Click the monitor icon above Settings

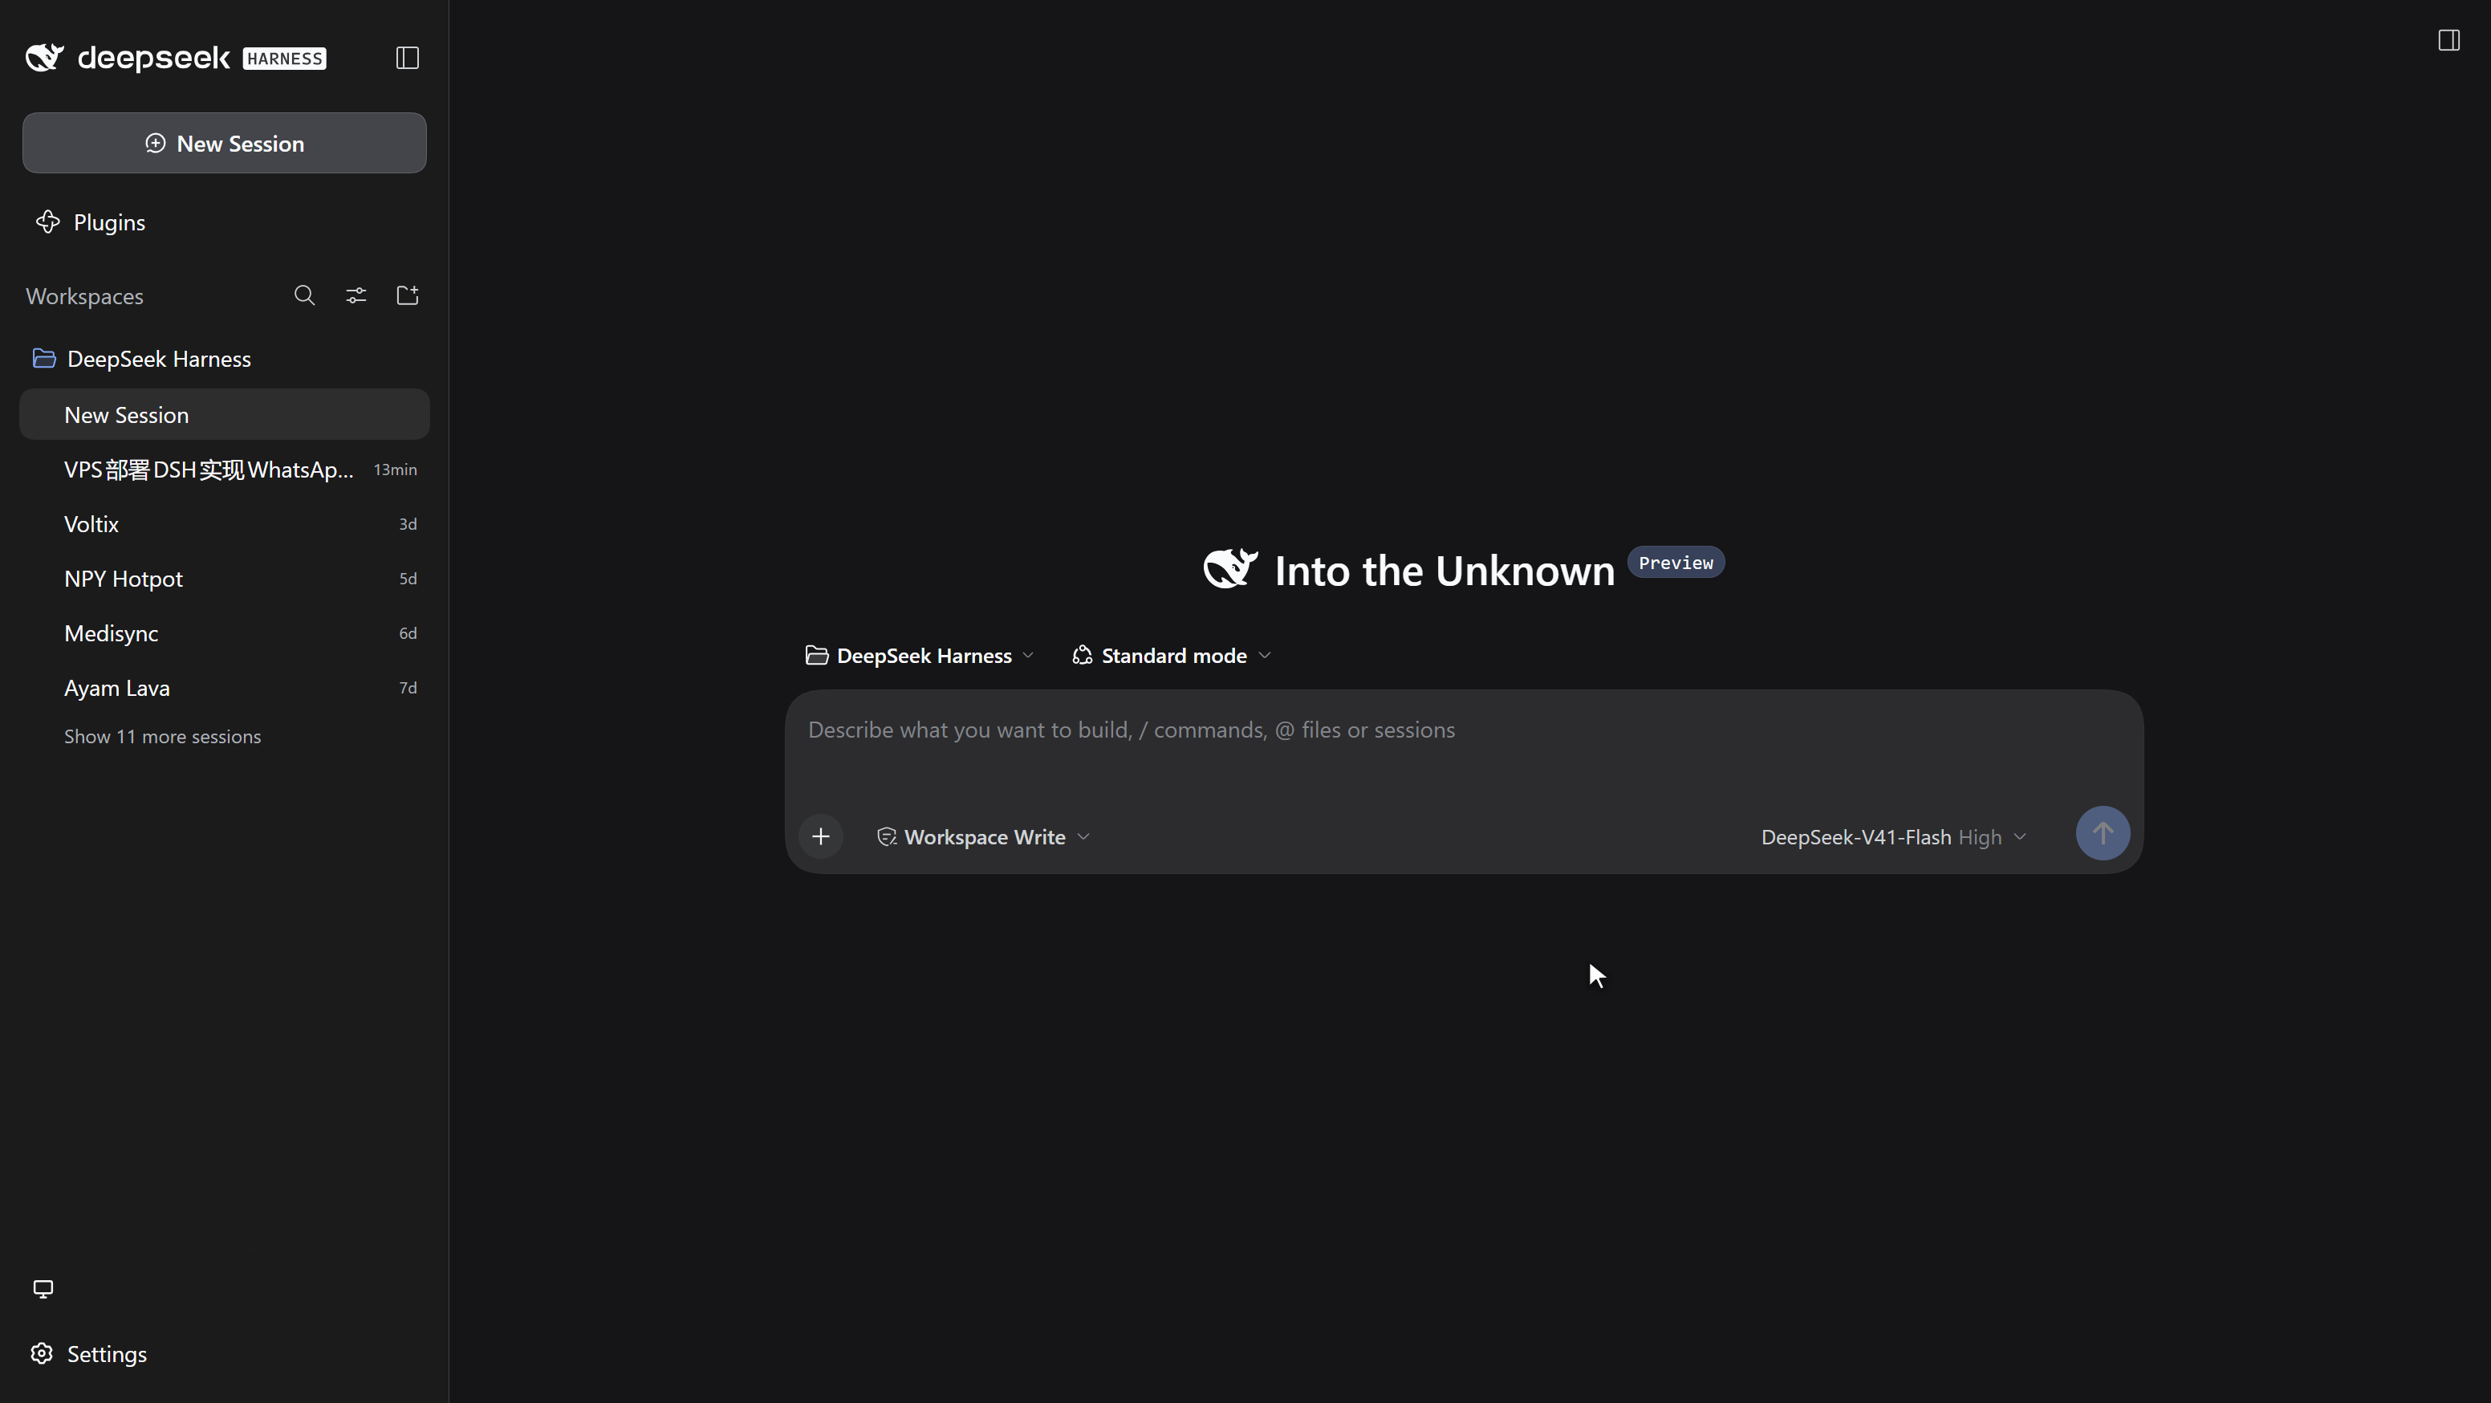[x=43, y=1289]
